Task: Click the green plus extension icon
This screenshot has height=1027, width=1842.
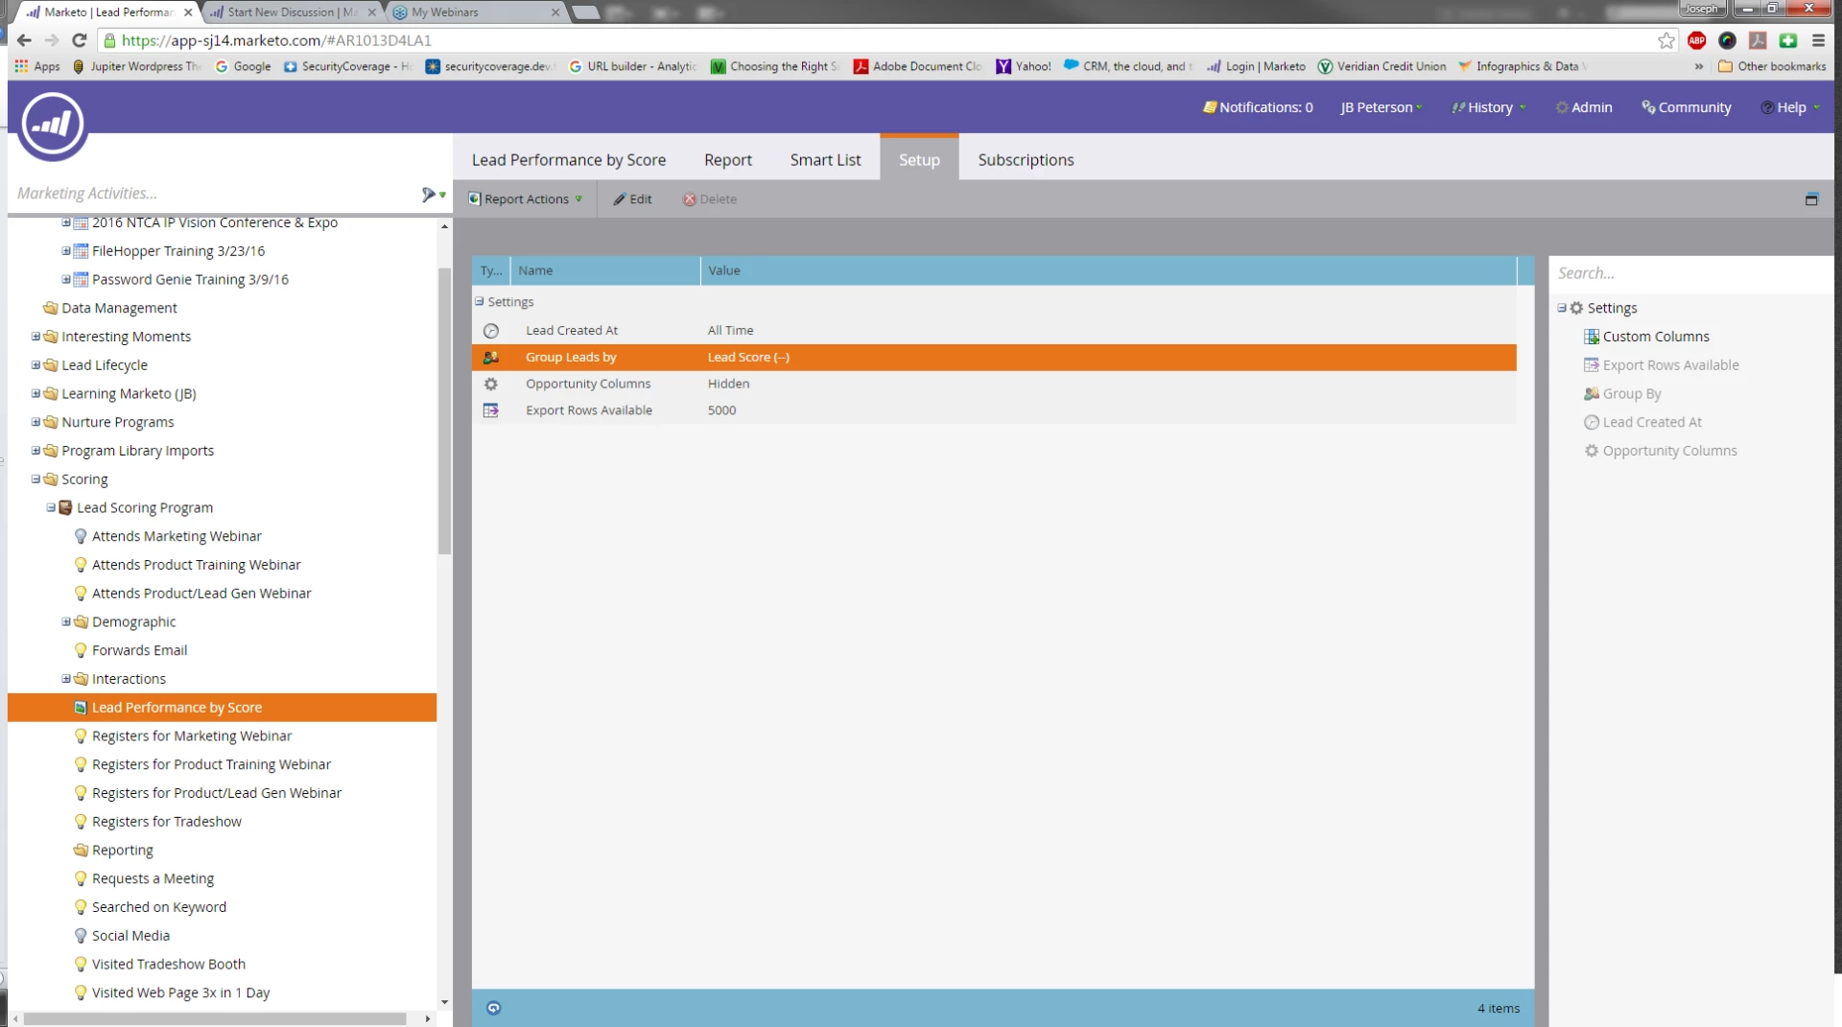Action: [1787, 40]
